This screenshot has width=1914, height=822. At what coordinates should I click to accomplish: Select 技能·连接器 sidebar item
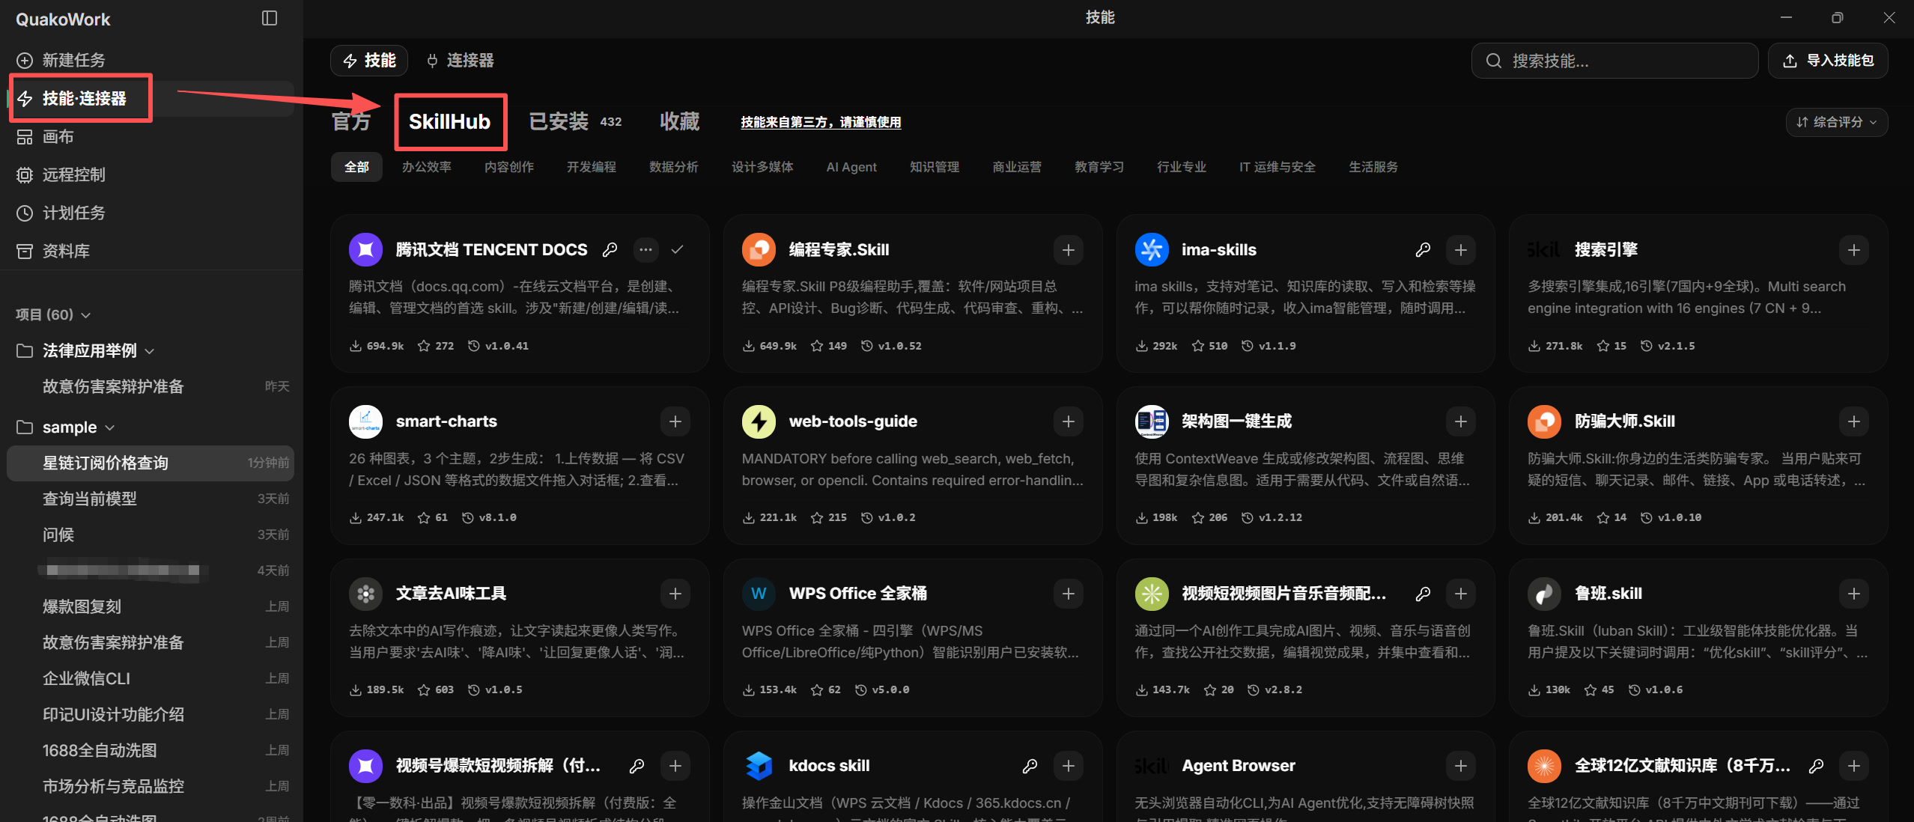point(150,99)
